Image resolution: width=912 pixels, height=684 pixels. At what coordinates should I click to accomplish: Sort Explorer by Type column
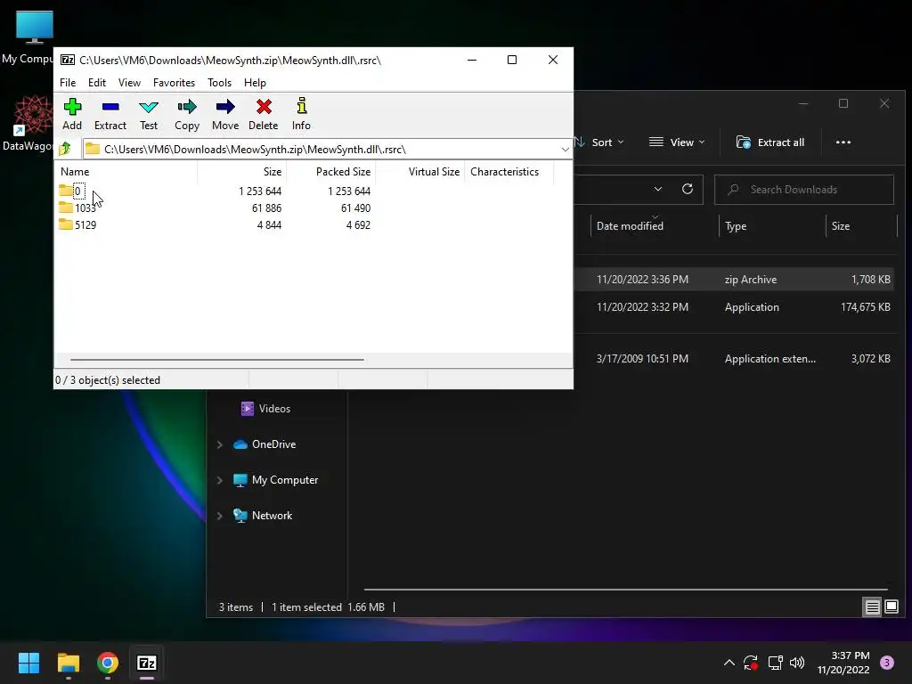click(772, 226)
